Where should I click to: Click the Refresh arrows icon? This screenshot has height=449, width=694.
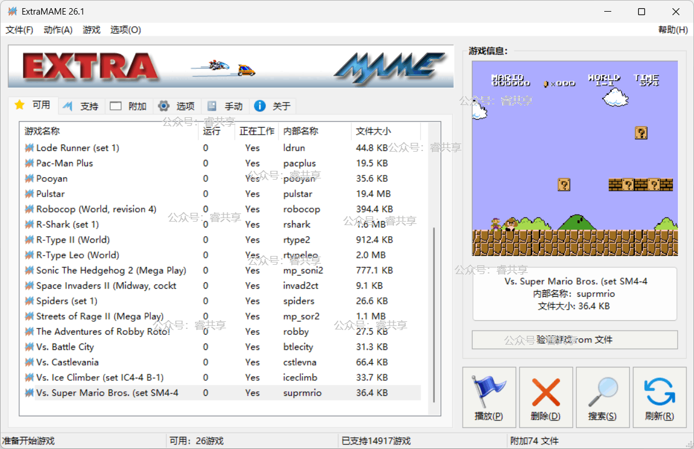click(659, 391)
